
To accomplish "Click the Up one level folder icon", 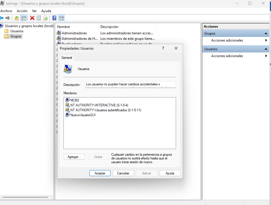I will tap(17, 18).
